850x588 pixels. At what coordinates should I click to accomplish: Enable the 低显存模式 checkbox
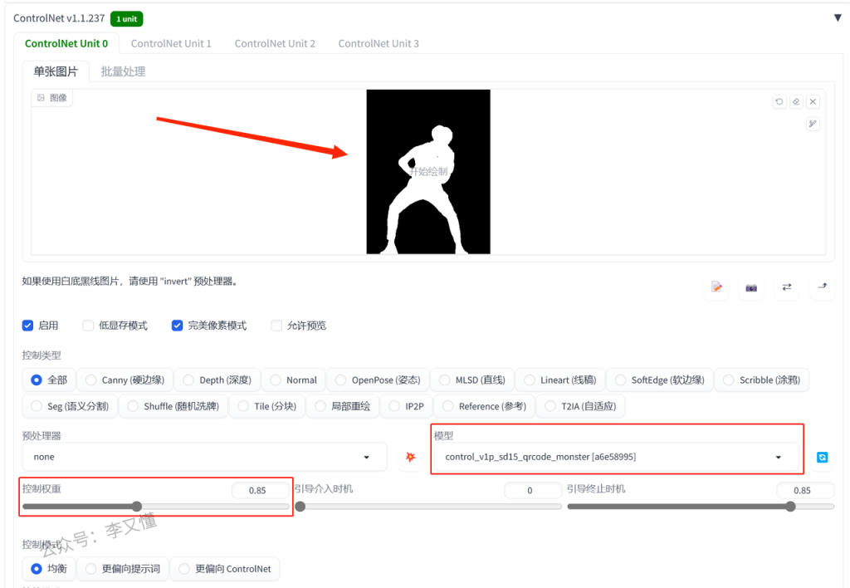[x=88, y=326]
